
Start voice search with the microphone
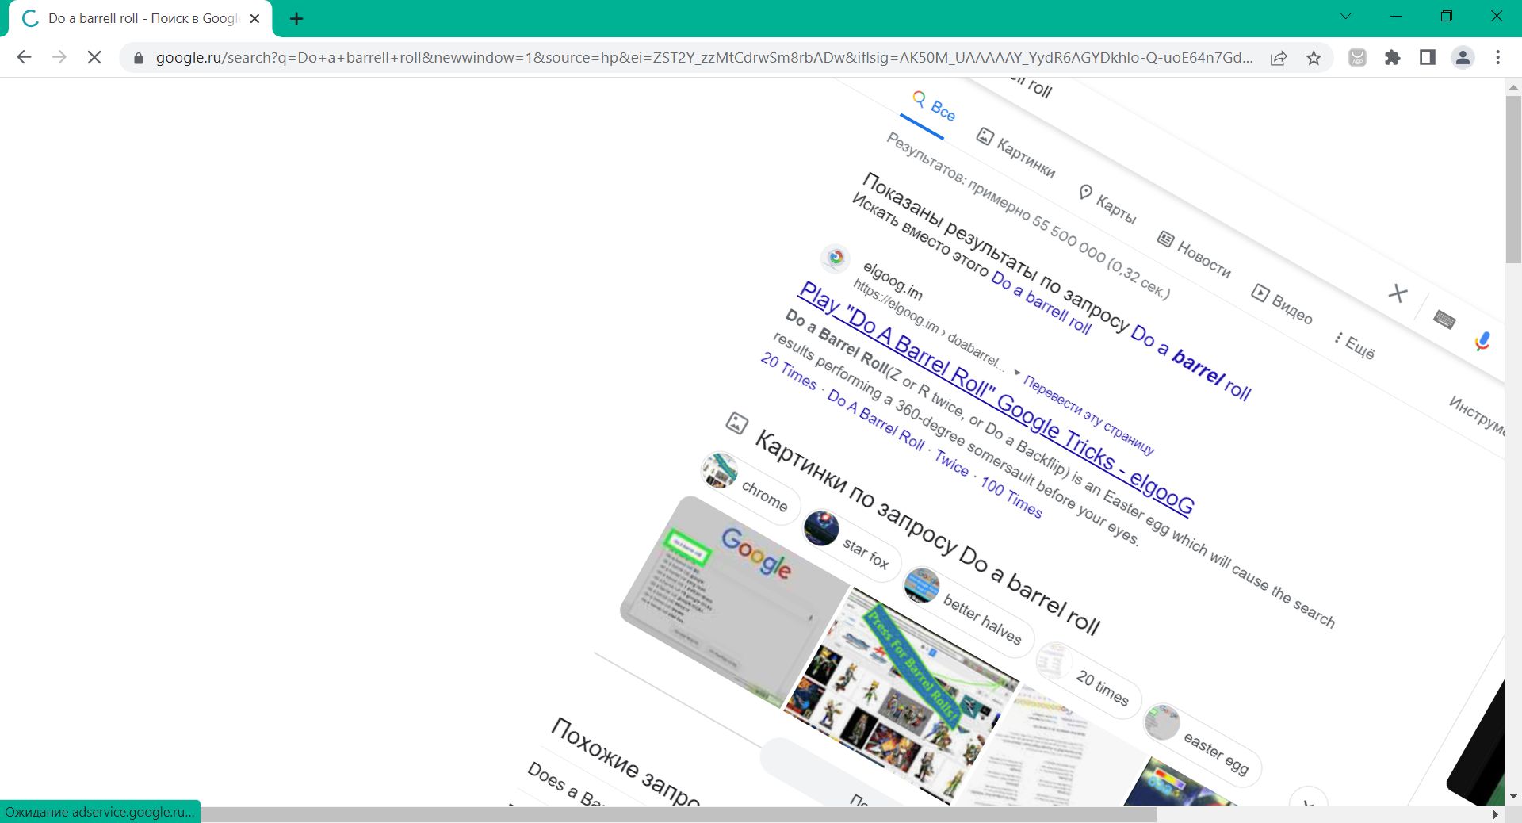click(1482, 341)
